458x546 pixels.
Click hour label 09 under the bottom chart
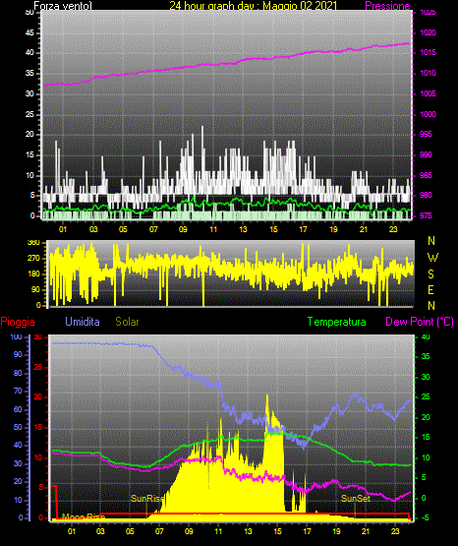tap(189, 531)
